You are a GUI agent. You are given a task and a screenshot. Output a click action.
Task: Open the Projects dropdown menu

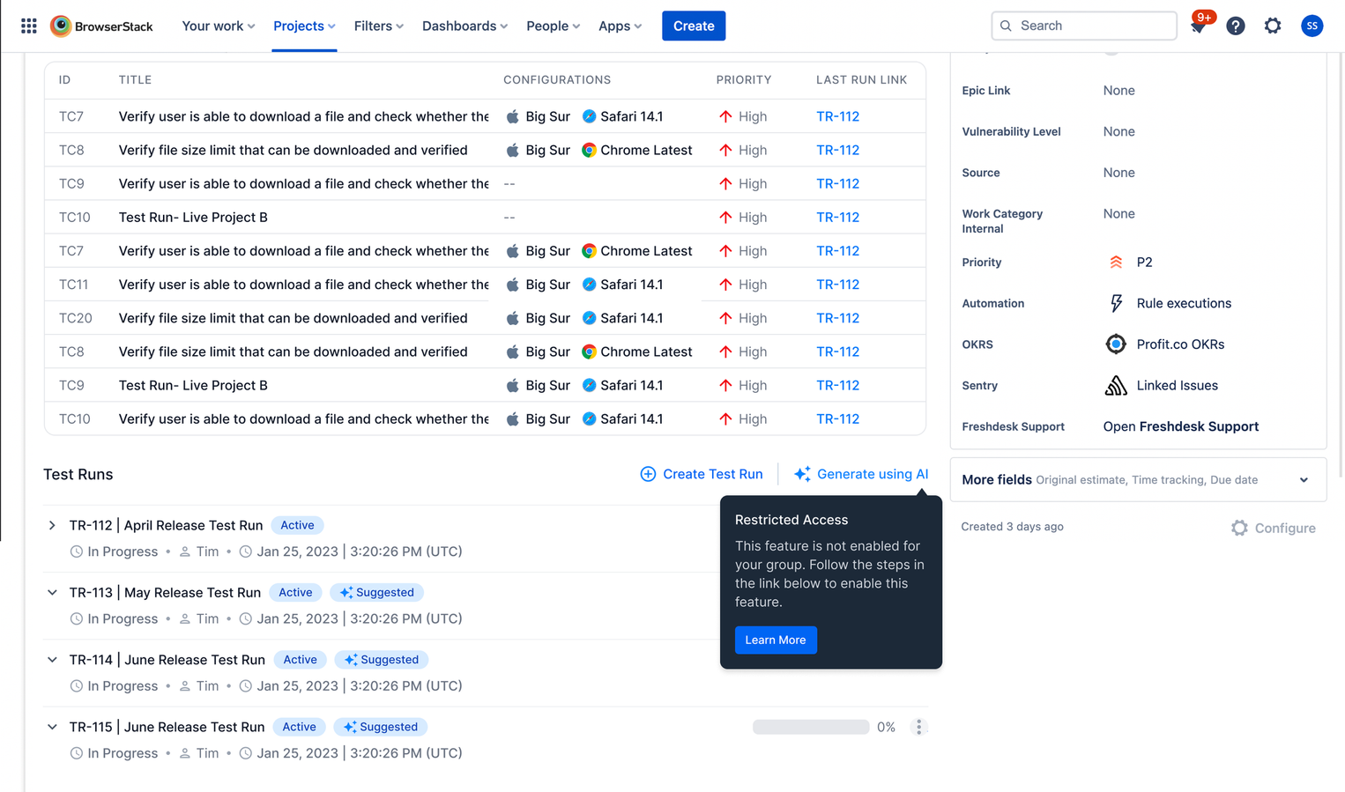304,26
